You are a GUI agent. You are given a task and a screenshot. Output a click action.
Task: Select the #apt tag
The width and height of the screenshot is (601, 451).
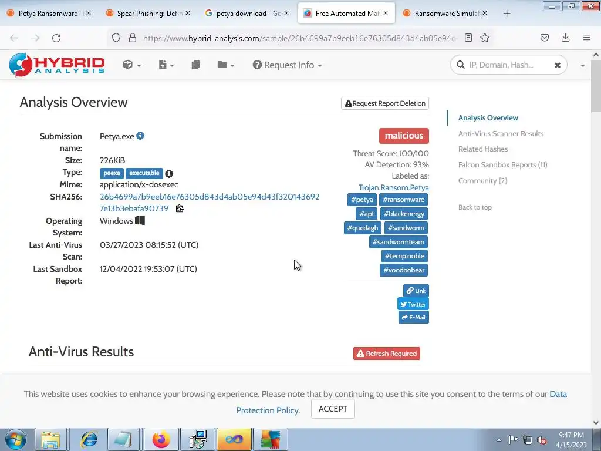pos(366,214)
